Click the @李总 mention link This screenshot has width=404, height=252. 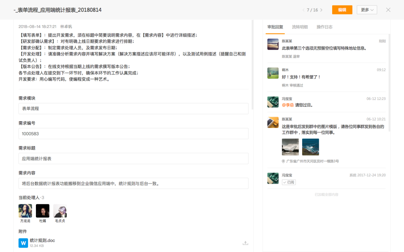click(x=288, y=105)
